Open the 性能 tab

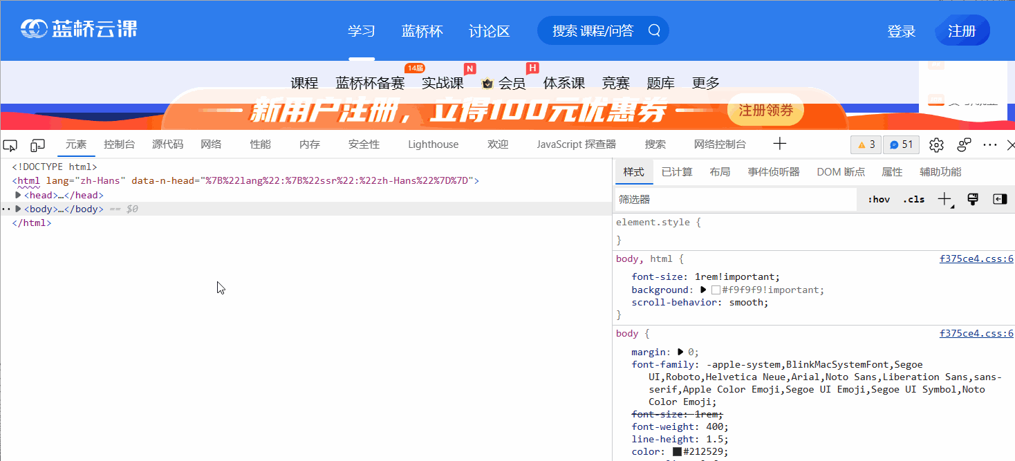coord(261,144)
